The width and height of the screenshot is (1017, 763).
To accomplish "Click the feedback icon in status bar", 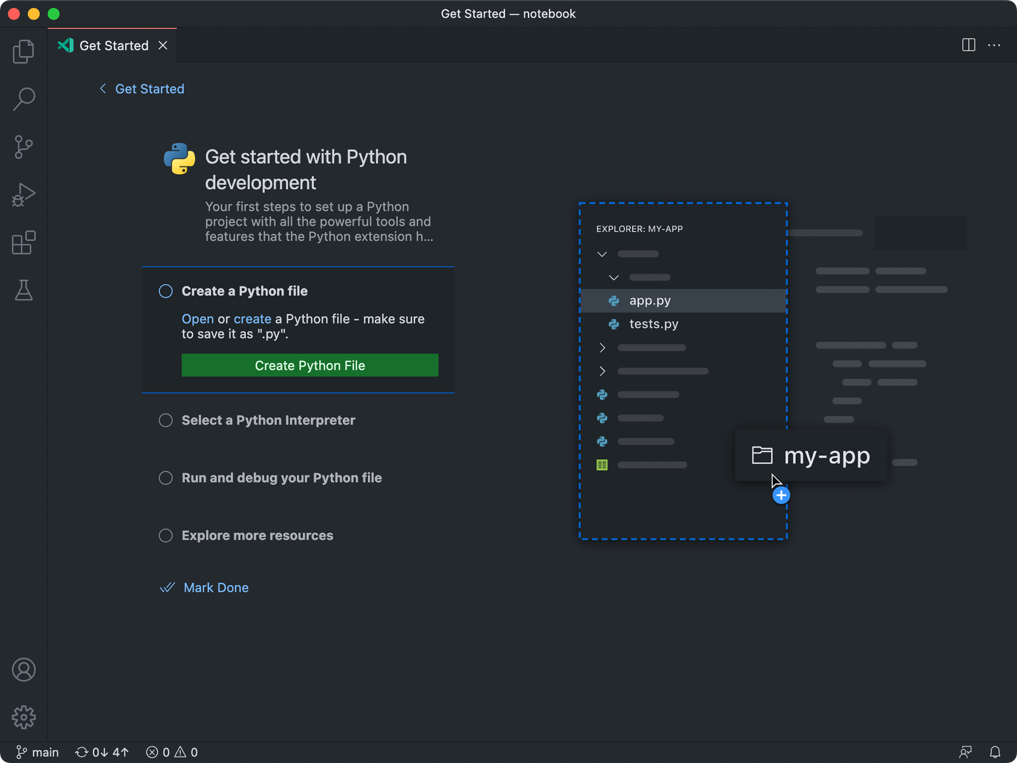I will click(965, 752).
